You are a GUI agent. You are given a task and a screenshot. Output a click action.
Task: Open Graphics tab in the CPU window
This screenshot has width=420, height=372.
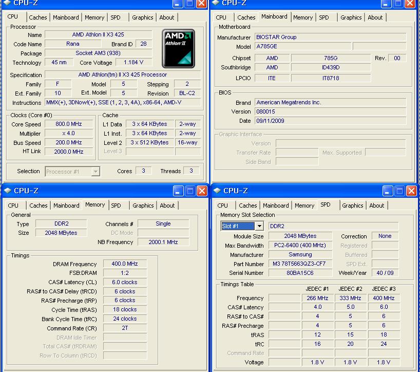[x=143, y=17]
